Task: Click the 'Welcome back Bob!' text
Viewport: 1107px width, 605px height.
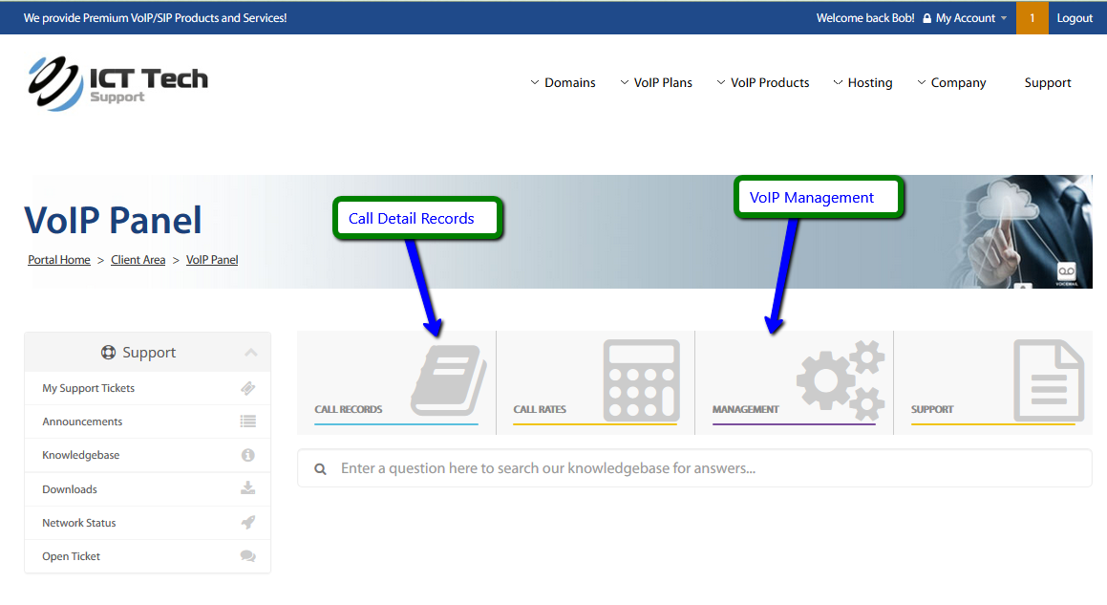Action: coord(865,18)
